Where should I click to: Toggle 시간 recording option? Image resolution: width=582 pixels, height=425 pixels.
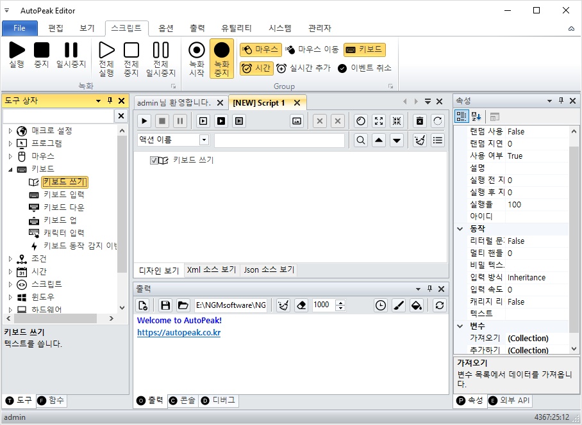(256, 68)
